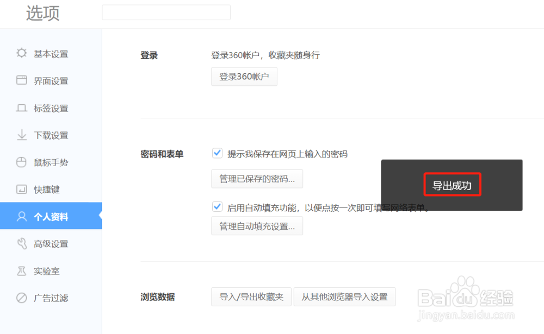Open 广告过滤 section

pyautogui.click(x=51, y=298)
